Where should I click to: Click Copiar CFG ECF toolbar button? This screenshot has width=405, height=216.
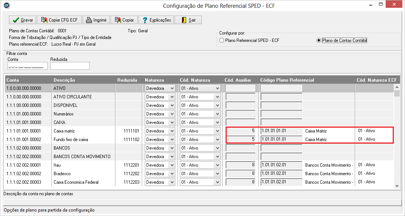59,20
